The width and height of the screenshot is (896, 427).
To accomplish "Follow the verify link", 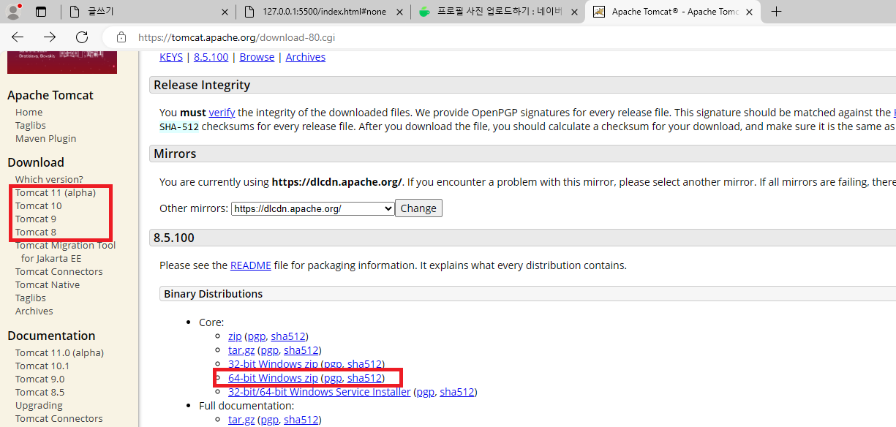I will (222, 113).
